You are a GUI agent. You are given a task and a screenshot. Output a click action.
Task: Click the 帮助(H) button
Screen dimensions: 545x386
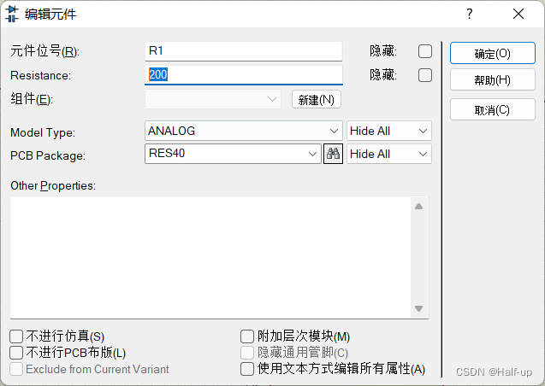pos(493,79)
